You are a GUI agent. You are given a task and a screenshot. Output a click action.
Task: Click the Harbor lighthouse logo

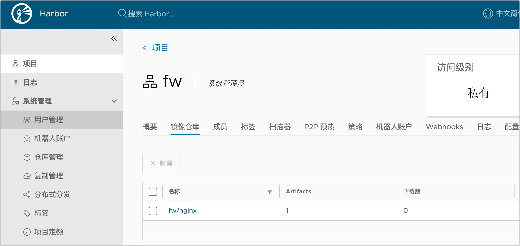point(22,13)
